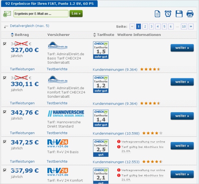Print results with the printer icon
Image resolution: width=199 pixels, height=184 pixels.
[190, 14]
